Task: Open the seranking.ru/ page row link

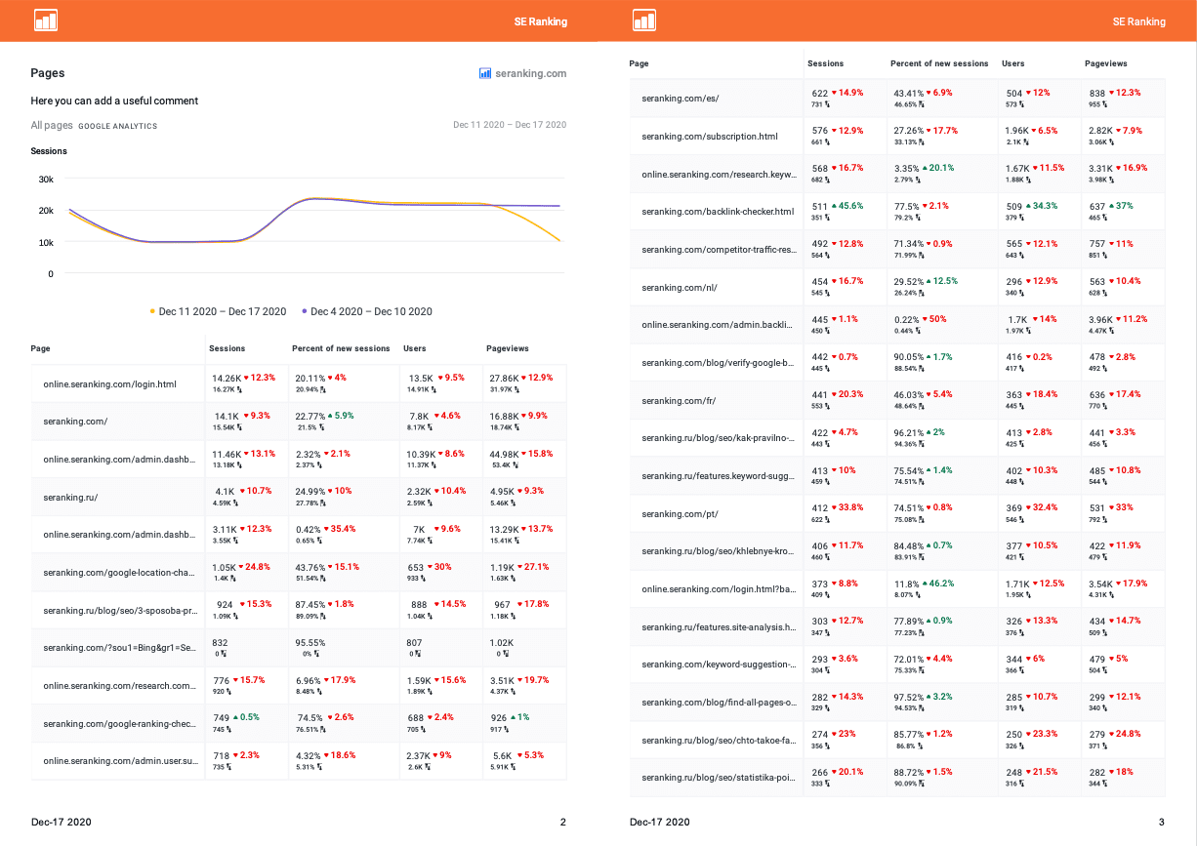Action: tap(70, 498)
